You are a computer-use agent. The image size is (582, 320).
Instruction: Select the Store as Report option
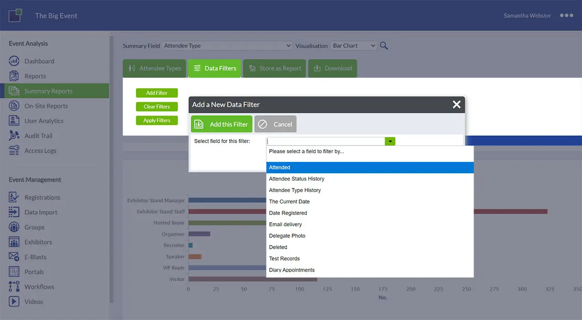(x=274, y=68)
